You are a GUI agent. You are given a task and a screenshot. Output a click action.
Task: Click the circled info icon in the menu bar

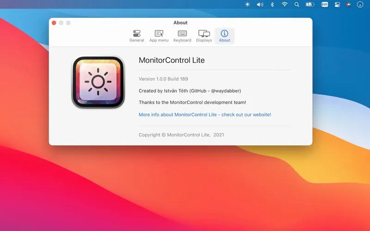(360, 5)
